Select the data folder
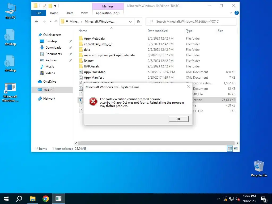This screenshot has width=272, height=204. click(87, 50)
